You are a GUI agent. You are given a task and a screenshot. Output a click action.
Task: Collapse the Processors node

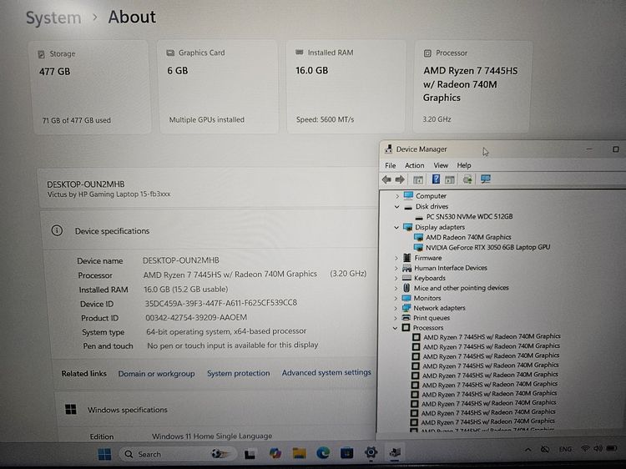pos(396,328)
